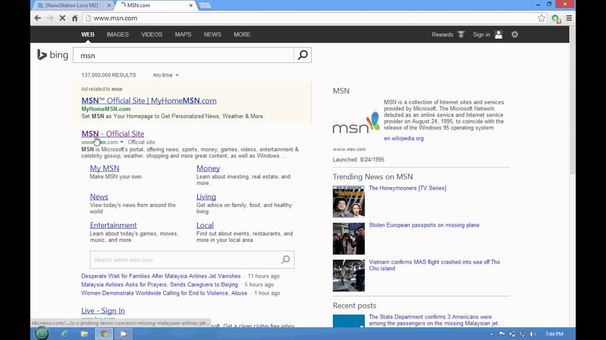Click the MSN logo image
This screenshot has width=606, height=340.
356,123
